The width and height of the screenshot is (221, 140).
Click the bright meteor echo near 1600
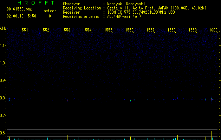[212, 99]
